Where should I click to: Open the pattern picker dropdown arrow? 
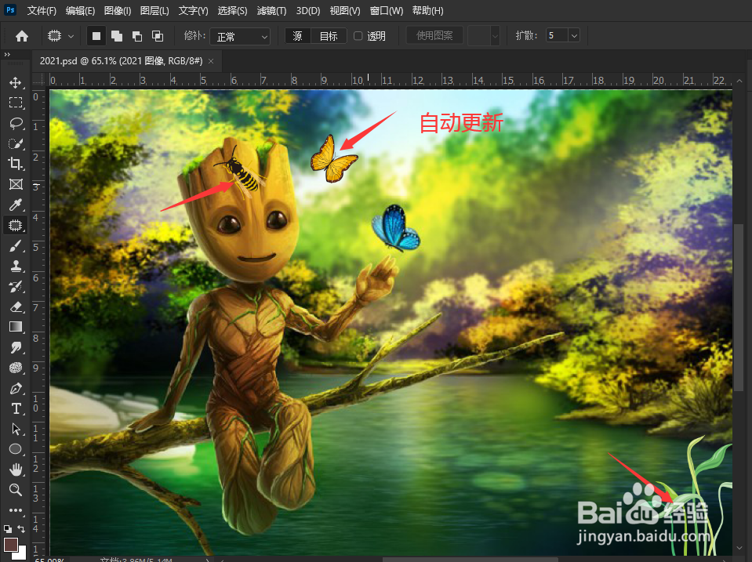coord(495,36)
